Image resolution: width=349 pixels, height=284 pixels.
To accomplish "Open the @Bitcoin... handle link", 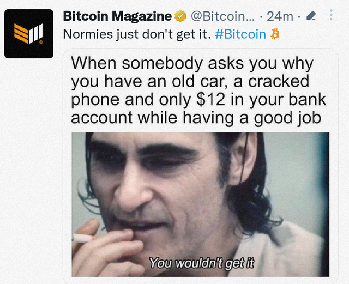I will [x=222, y=16].
